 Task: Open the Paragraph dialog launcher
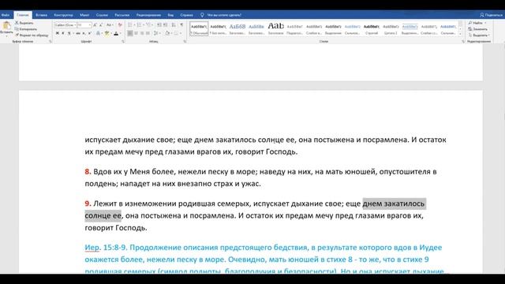(x=185, y=42)
